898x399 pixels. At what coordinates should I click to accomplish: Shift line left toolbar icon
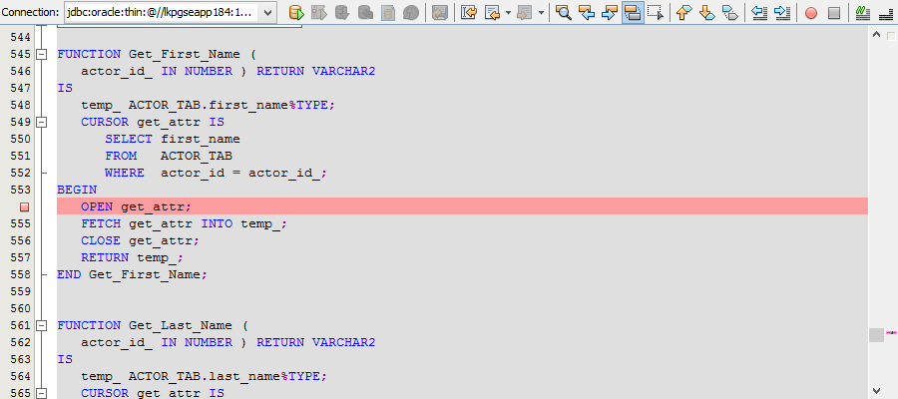759,13
